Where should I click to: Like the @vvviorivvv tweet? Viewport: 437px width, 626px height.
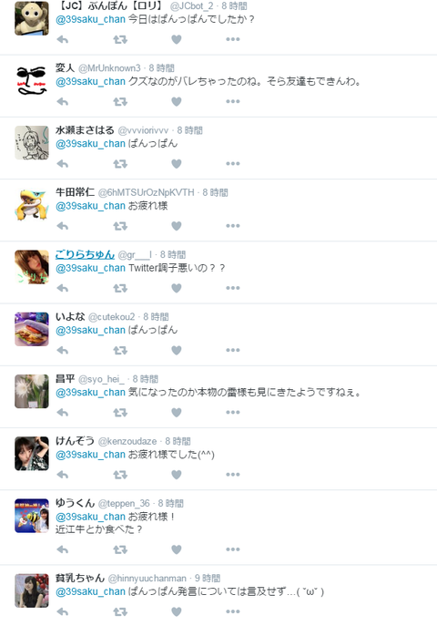coord(177,164)
